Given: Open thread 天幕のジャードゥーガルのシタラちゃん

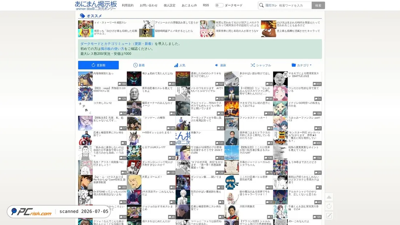Looking at the screenshot, I should click(x=255, y=164).
